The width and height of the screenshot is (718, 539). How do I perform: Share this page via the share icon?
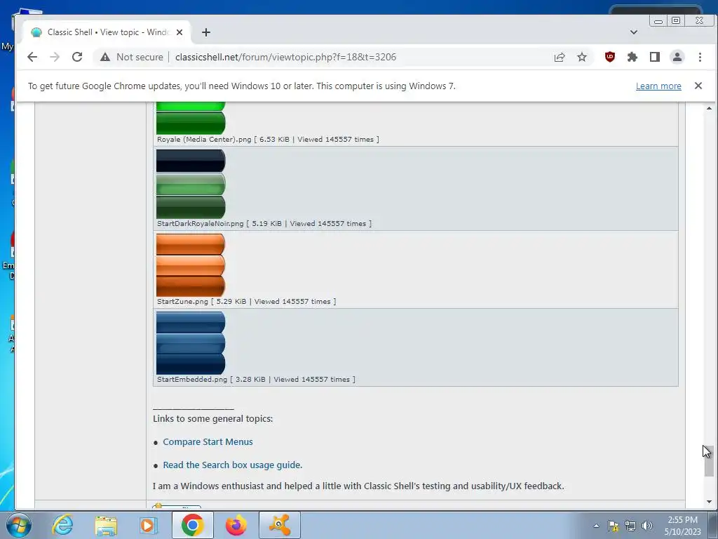pos(559,57)
